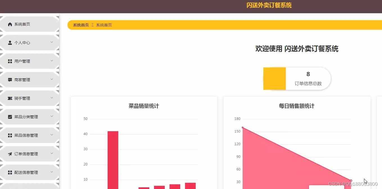Click the 闪送外卖订餐系统 header title
The width and height of the screenshot is (382, 189).
pyautogui.click(x=269, y=5)
